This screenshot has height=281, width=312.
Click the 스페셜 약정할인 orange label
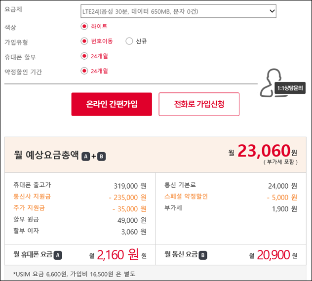[186, 197]
